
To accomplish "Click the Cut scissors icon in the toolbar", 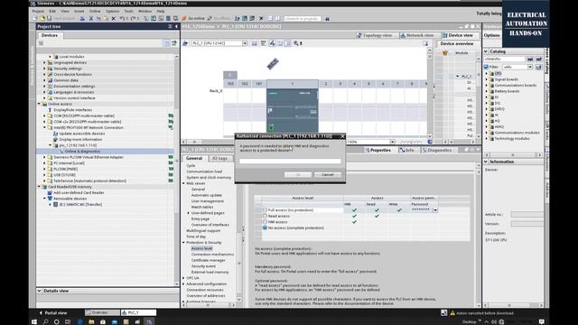I will click(x=91, y=18).
